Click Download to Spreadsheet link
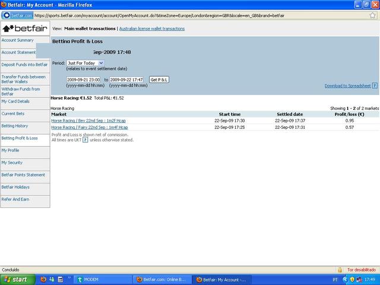 348,85
